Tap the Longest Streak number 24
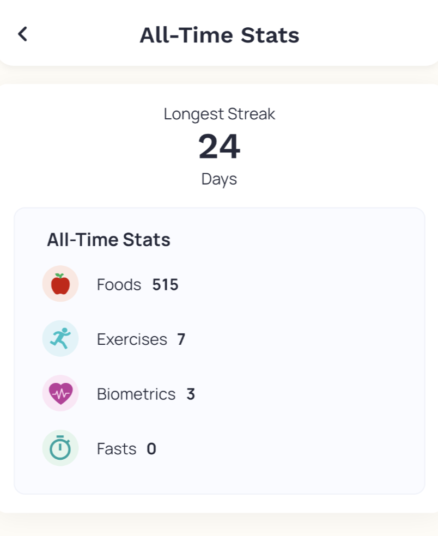This screenshot has width=438, height=536. [219, 147]
